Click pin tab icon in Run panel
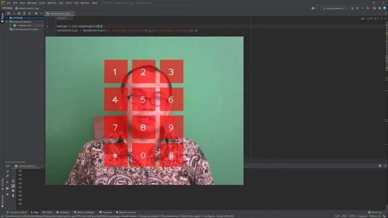Screen dimensions: 388x218 click(7, 194)
